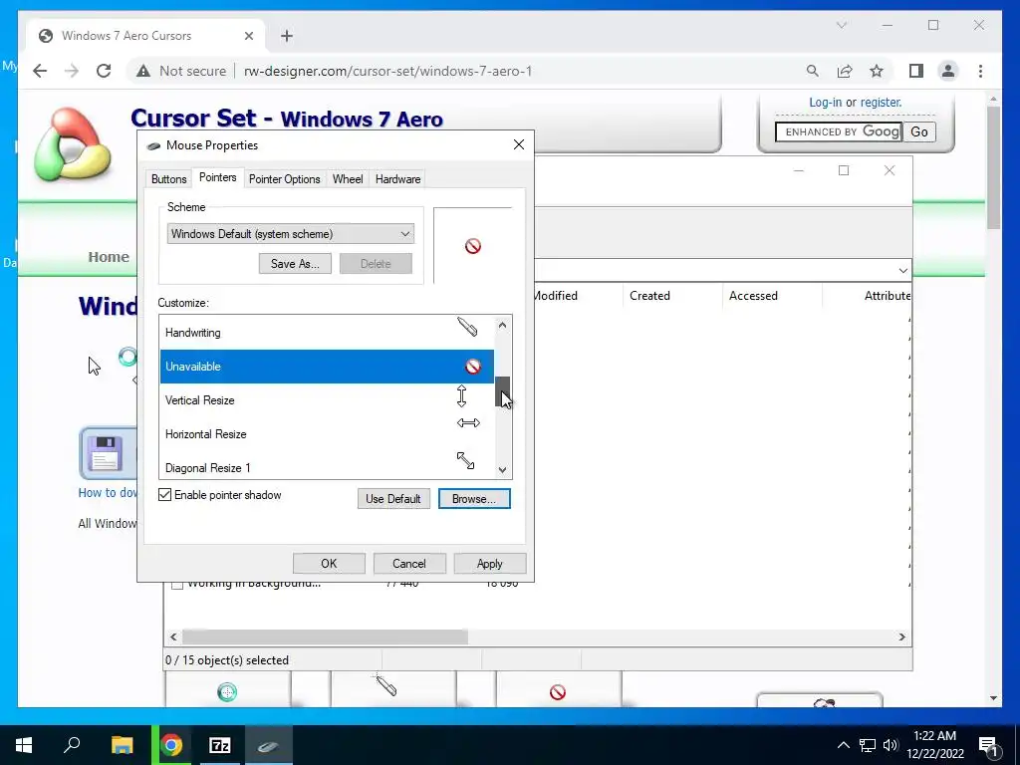Expand the 7-Zip address path dropdown
Viewport: 1020px width, 765px height.
(x=902, y=270)
